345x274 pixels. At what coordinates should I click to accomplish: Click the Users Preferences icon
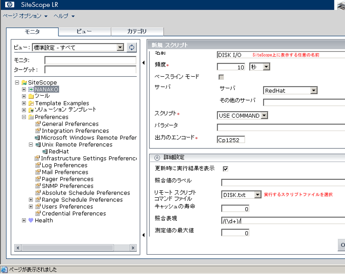tap(38, 206)
